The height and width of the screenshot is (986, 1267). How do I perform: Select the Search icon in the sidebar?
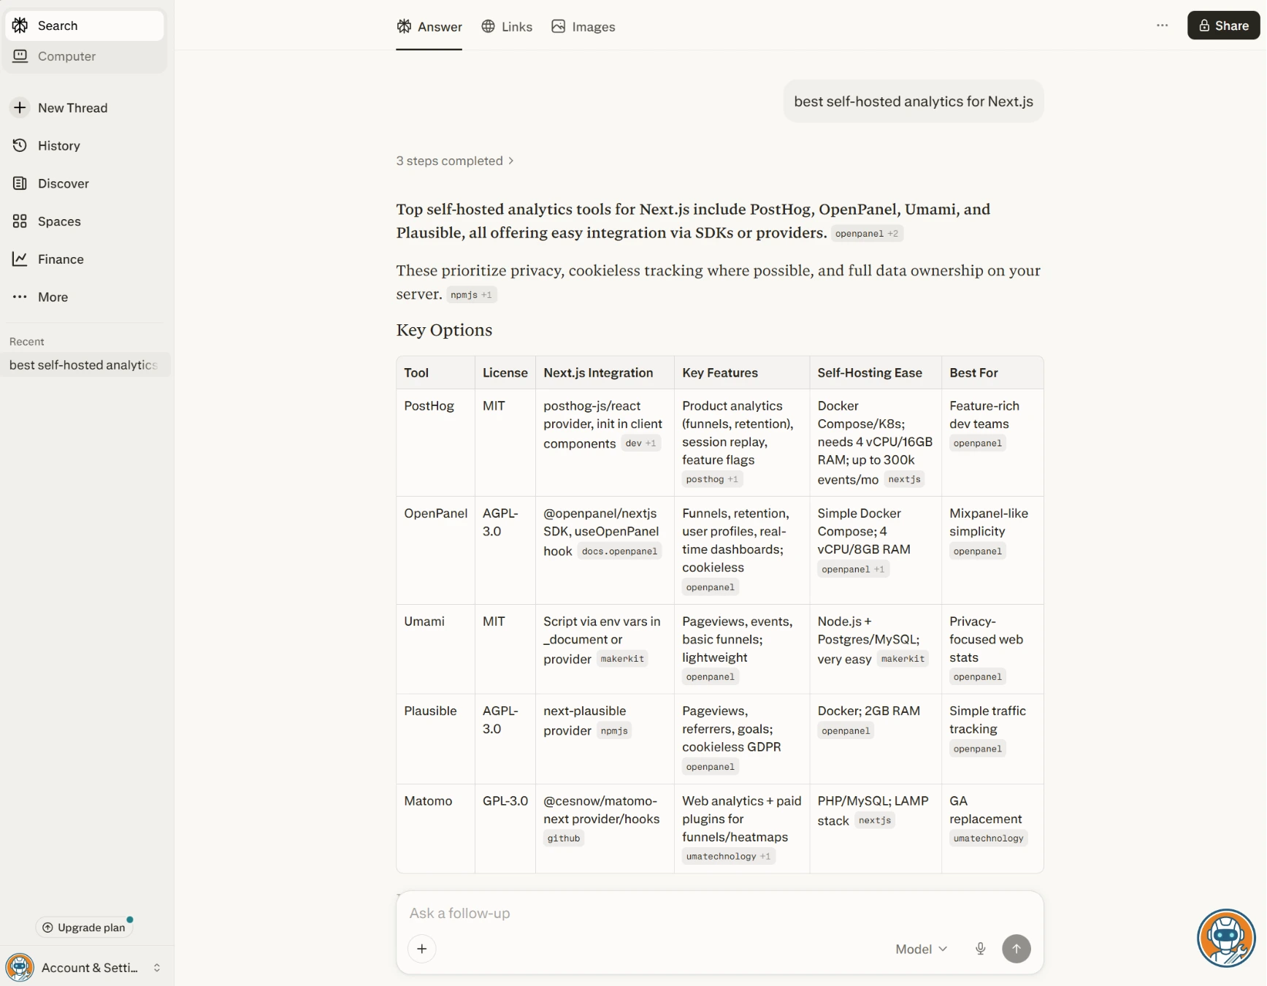tap(20, 26)
